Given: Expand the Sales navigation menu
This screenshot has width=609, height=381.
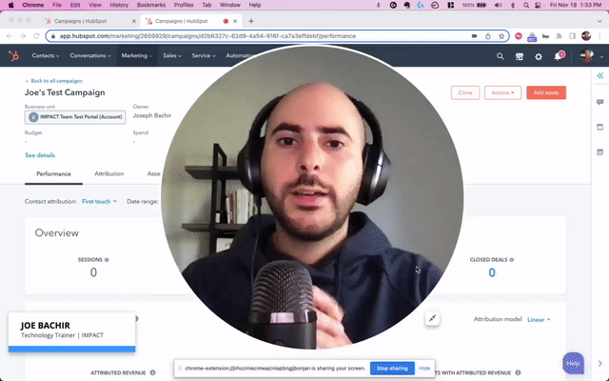Looking at the screenshot, I should (x=171, y=56).
